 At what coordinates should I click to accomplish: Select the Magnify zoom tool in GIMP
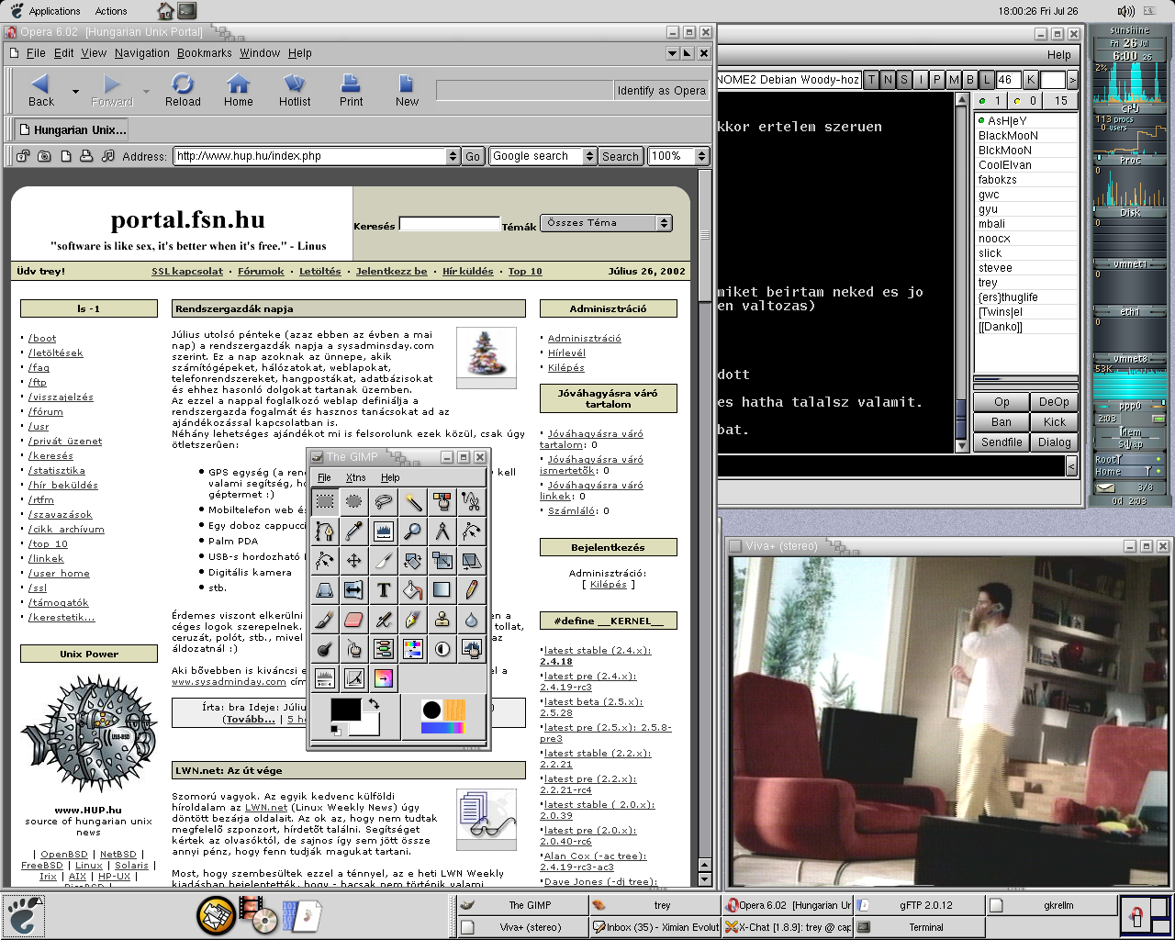413,531
